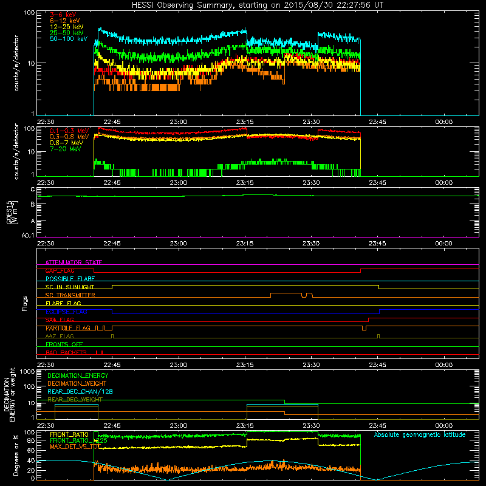
Task: Pick the AAZ_FLAG label
Action: click(x=60, y=337)
